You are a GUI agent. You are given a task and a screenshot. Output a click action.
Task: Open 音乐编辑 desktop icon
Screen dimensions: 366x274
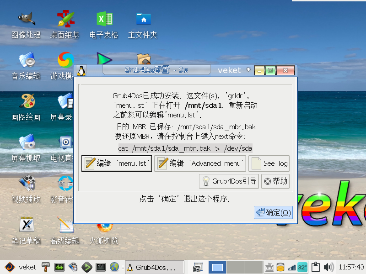pyautogui.click(x=27, y=60)
